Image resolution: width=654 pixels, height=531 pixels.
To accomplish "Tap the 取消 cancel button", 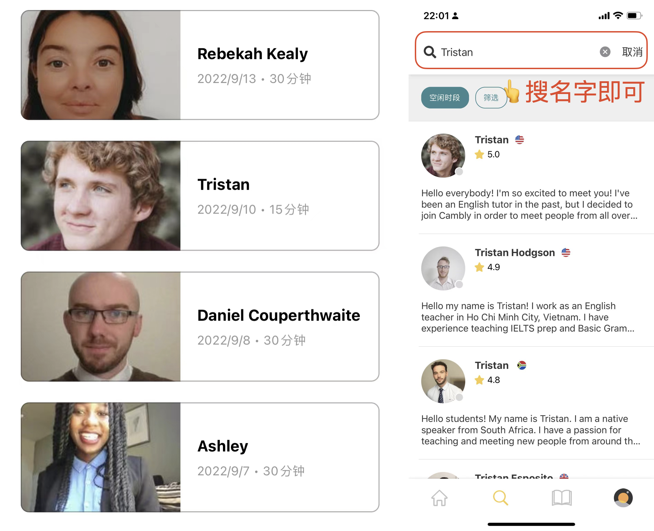I will [632, 52].
